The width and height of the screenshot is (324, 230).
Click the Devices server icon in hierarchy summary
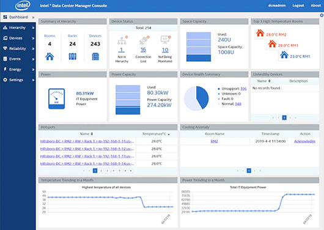[x=95, y=56]
